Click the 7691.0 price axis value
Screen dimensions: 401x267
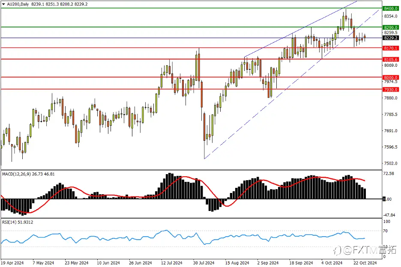[391, 131]
